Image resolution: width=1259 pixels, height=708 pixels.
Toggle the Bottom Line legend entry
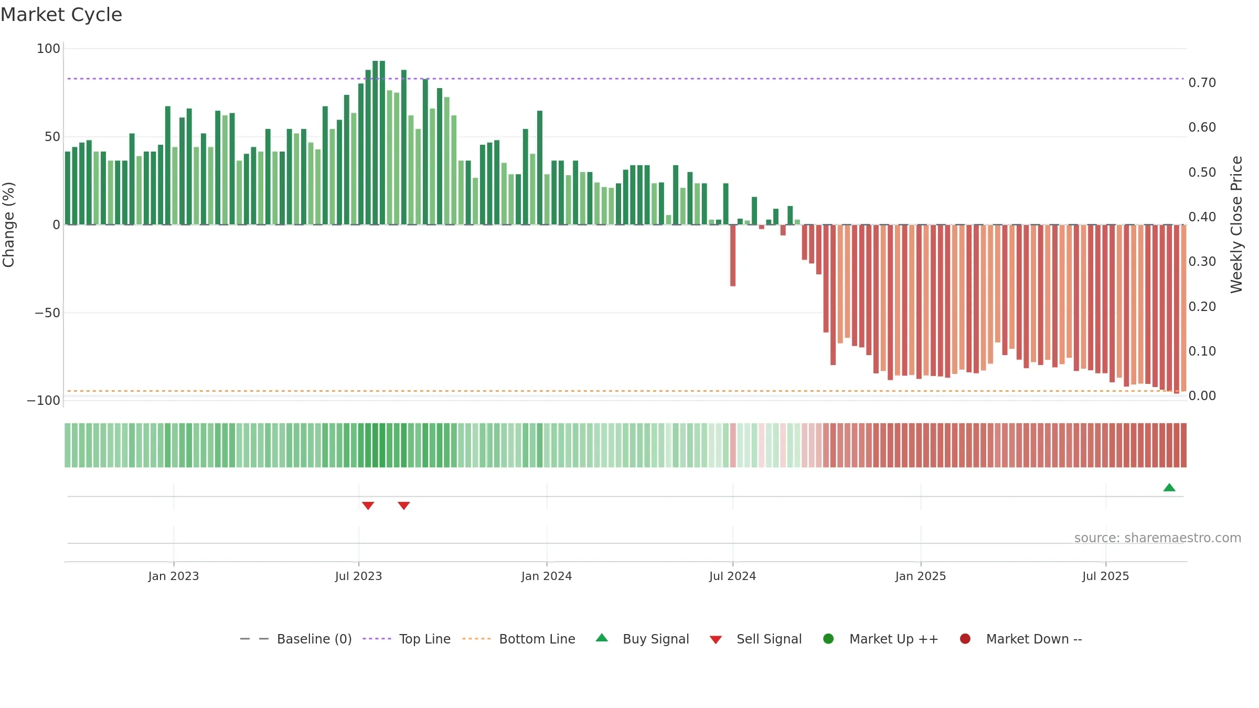[x=519, y=639]
